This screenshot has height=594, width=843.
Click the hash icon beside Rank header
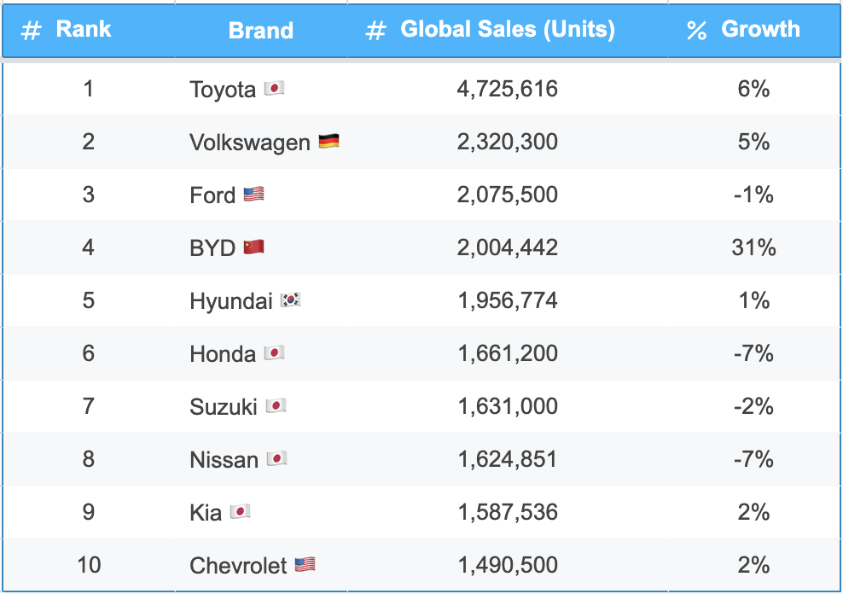[x=32, y=31]
